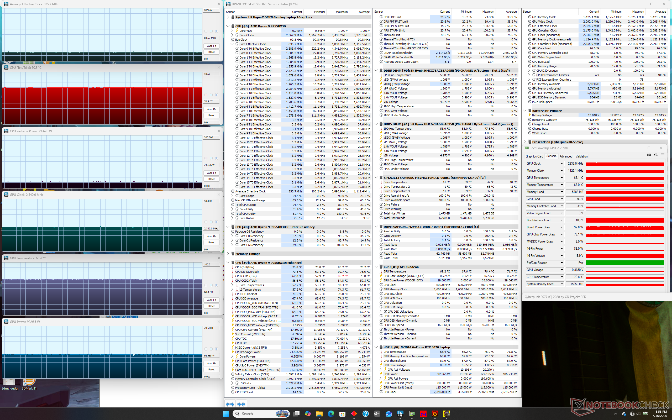Open the PerfCap Reason dropdown in GPU-Z
The width and height of the screenshot is (672, 420).
click(562, 263)
